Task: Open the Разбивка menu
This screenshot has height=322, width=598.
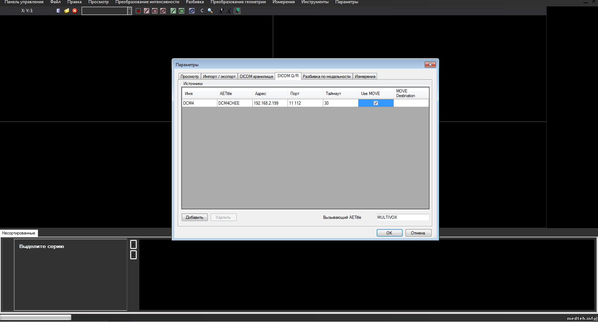Action: click(195, 2)
